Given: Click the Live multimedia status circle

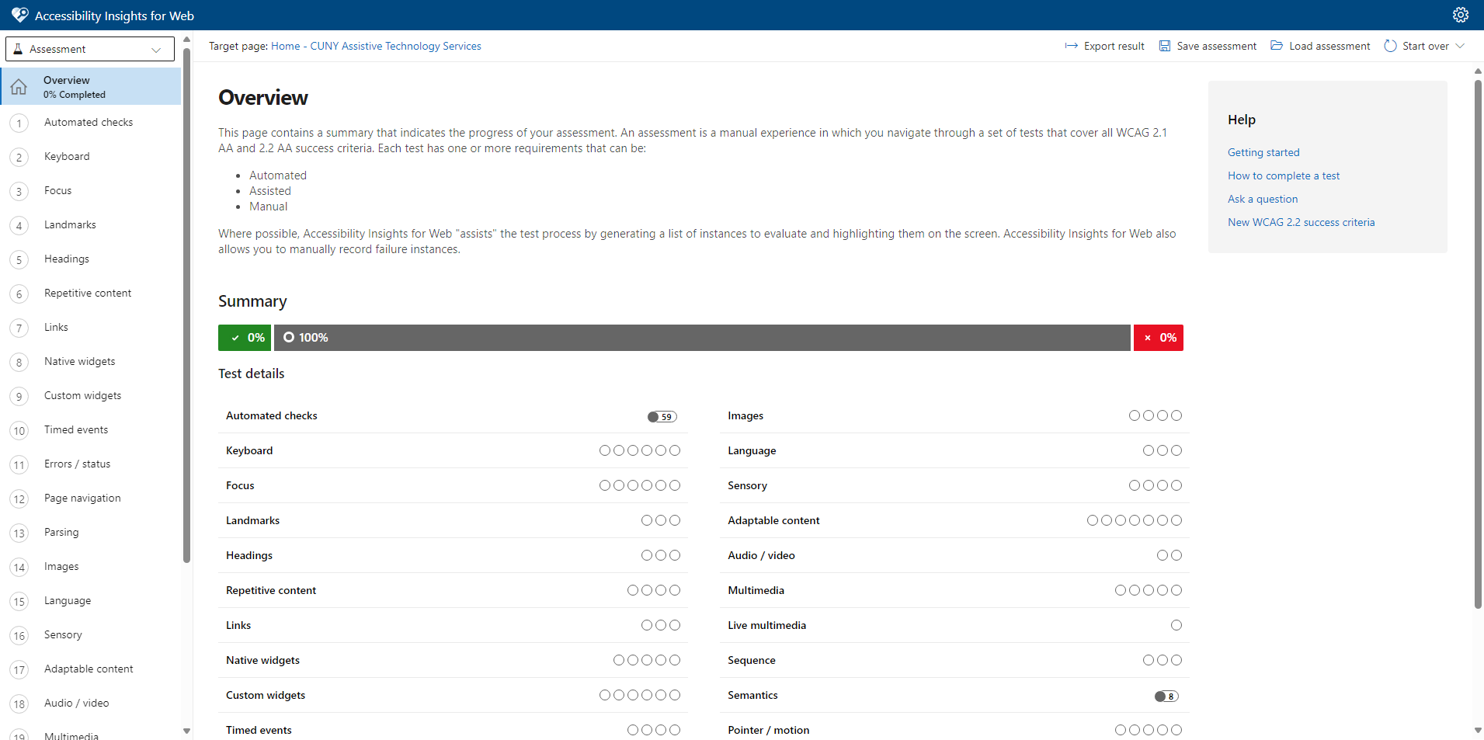Looking at the screenshot, I should (1176, 625).
